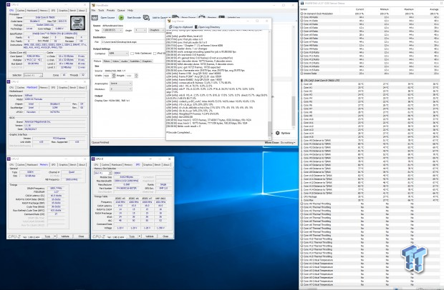Open the Socket #1 selection dropdown in CPU-Z

click(33, 75)
